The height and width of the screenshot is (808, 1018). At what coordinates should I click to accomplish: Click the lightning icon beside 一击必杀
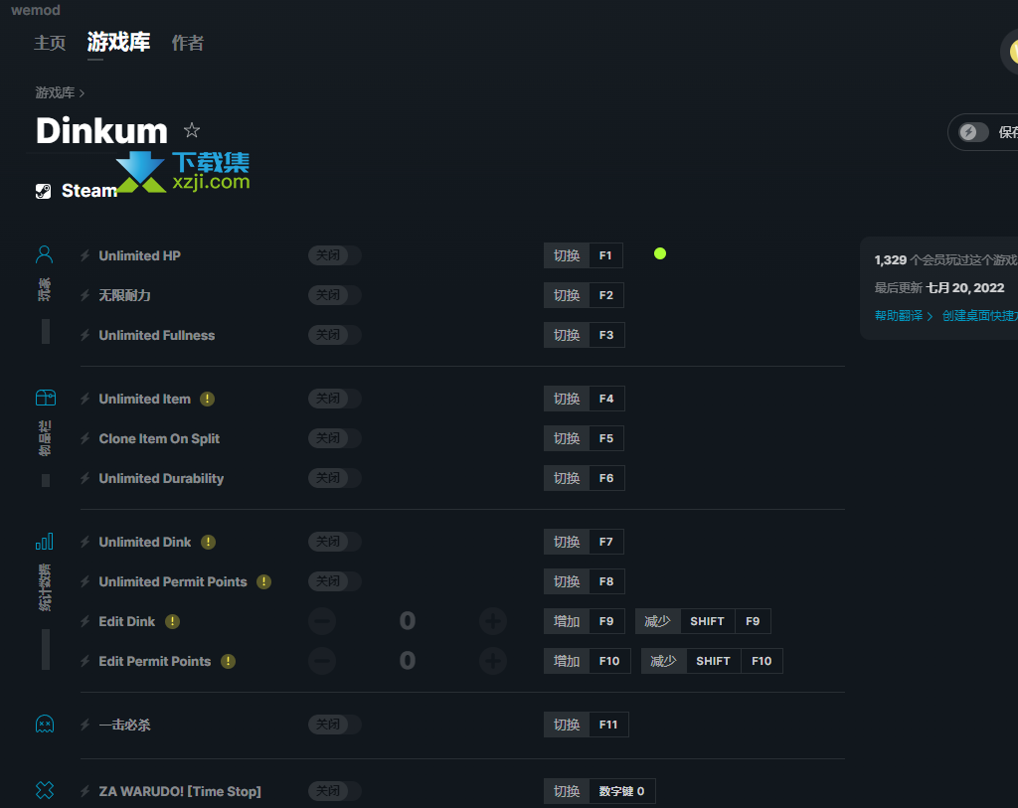pyautogui.click(x=85, y=725)
